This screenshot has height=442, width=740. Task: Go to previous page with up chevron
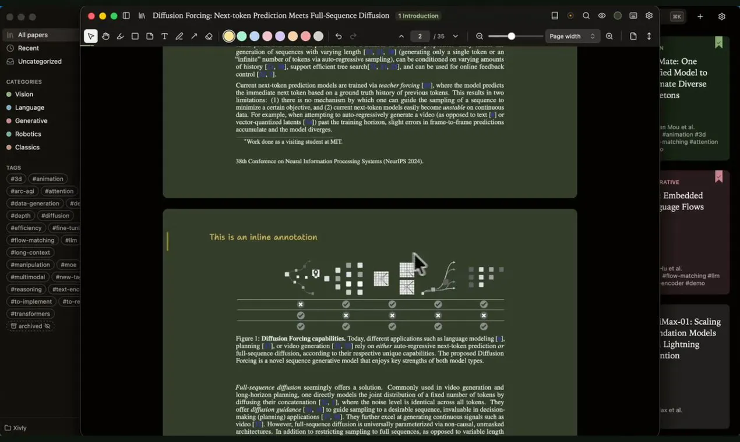tap(401, 36)
